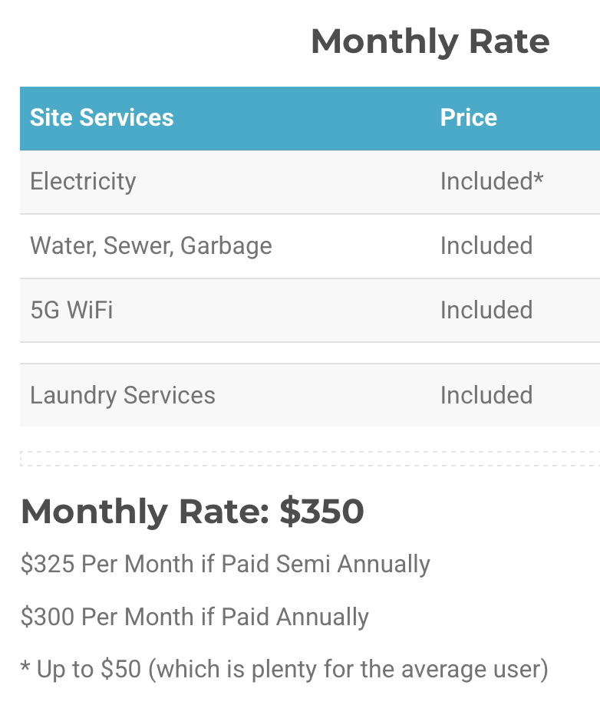The image size is (600, 718).
Task: Select "Included" in the Water, Sewer, Garbage row
Action: pyautogui.click(x=486, y=246)
